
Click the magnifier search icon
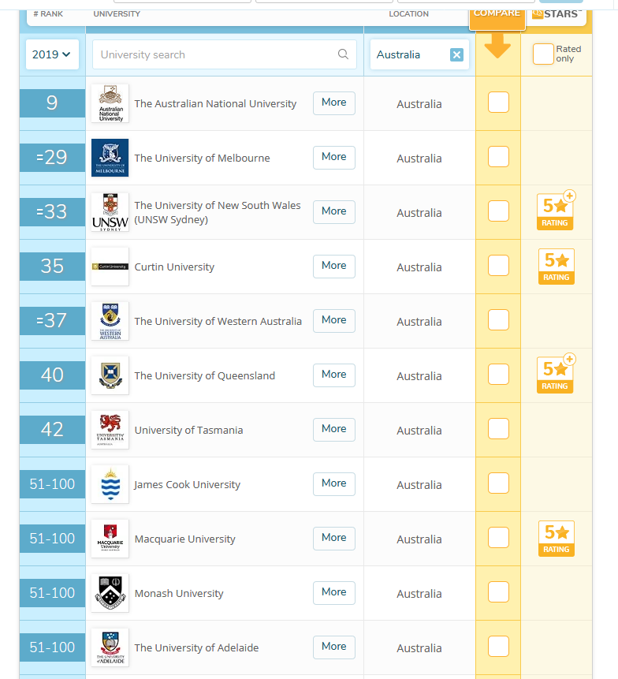click(x=343, y=54)
